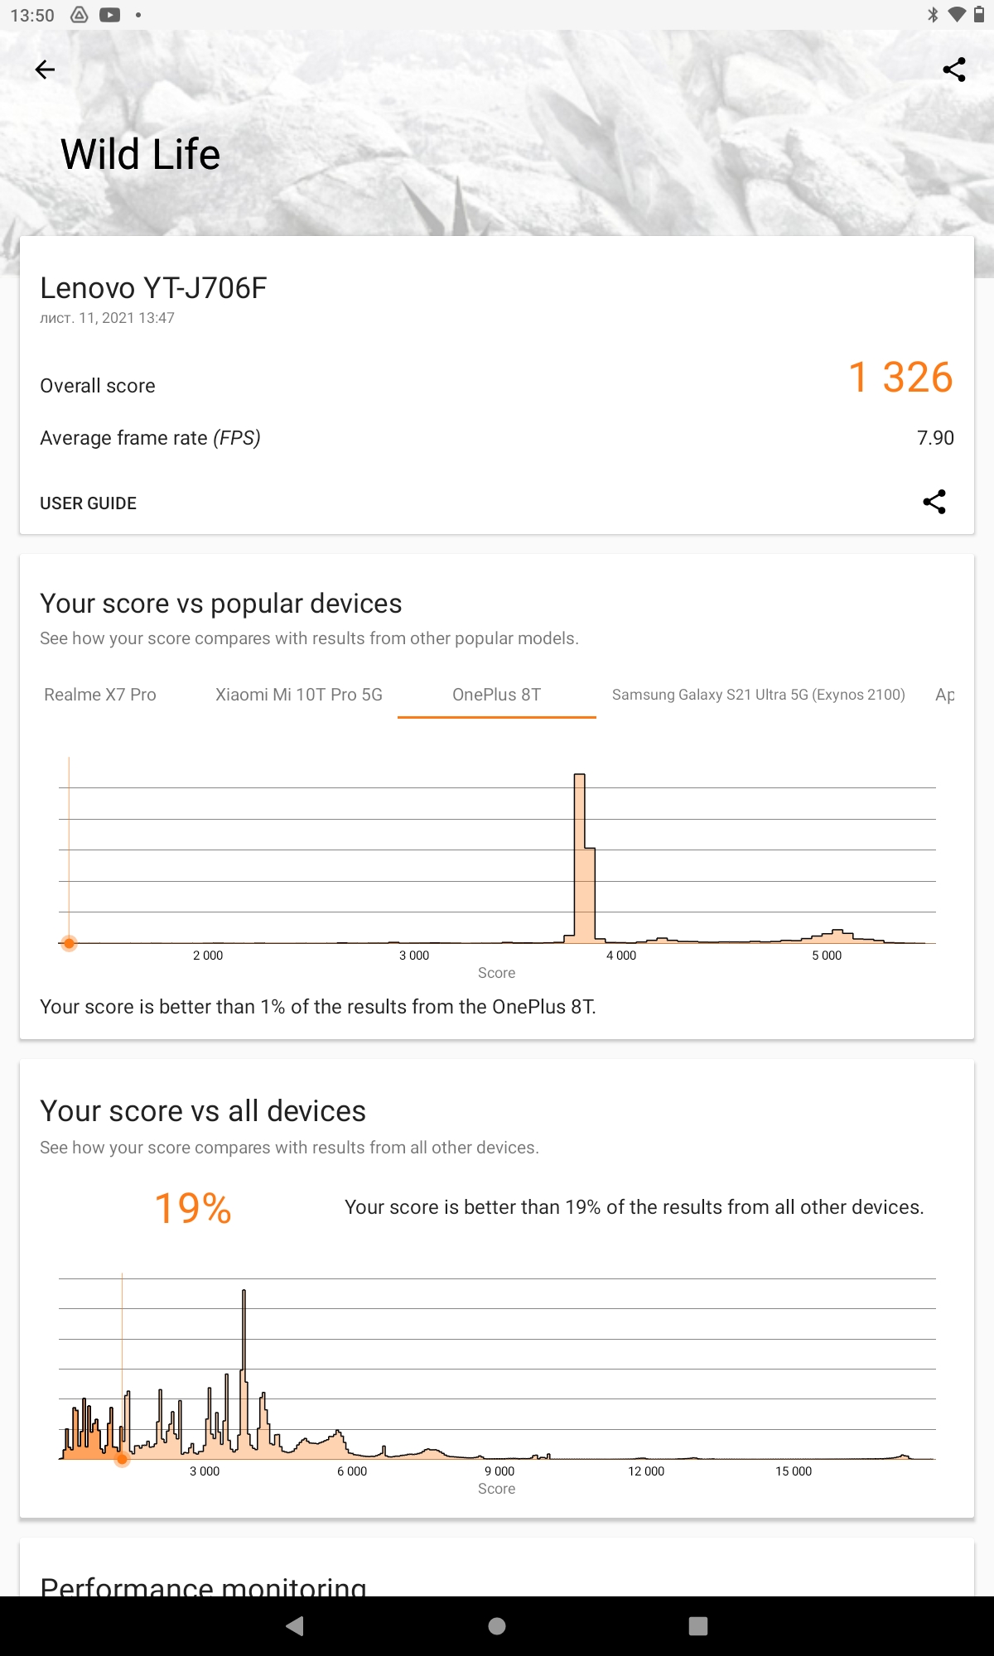The width and height of the screenshot is (994, 1656).
Task: Tap the share icon in the header
Action: click(x=954, y=70)
